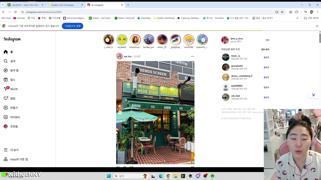321x180 pixels.
Task: Click the Instagram logo
Action: pyautogui.click(x=12, y=39)
